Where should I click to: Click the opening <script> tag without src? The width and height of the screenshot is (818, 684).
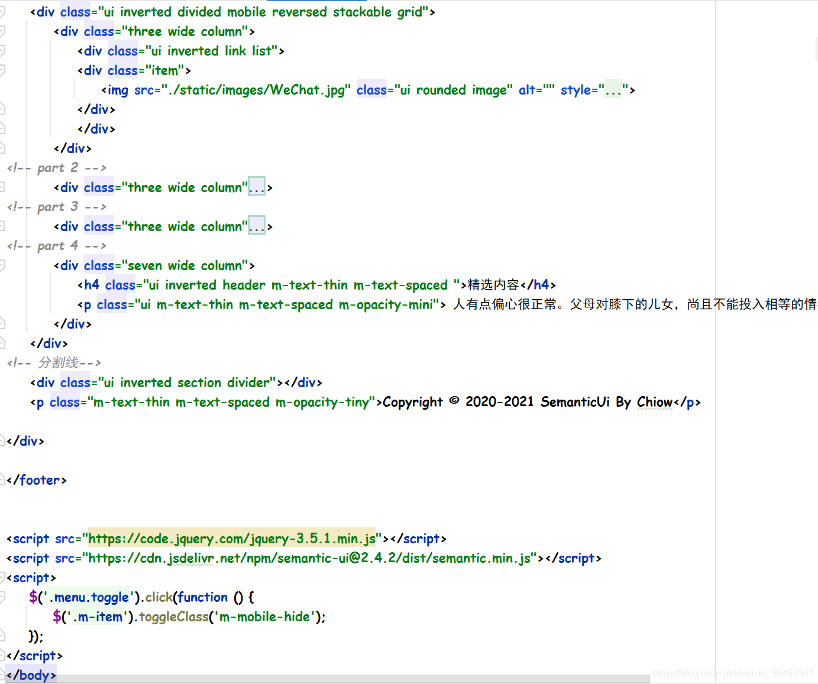click(x=31, y=578)
